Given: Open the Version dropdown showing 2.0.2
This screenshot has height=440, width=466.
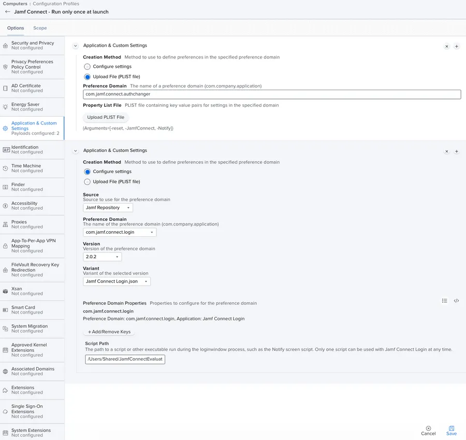Looking at the screenshot, I should coord(102,257).
